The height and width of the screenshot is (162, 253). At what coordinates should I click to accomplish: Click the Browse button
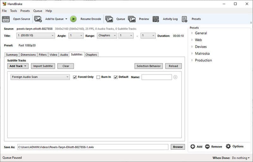(178, 147)
